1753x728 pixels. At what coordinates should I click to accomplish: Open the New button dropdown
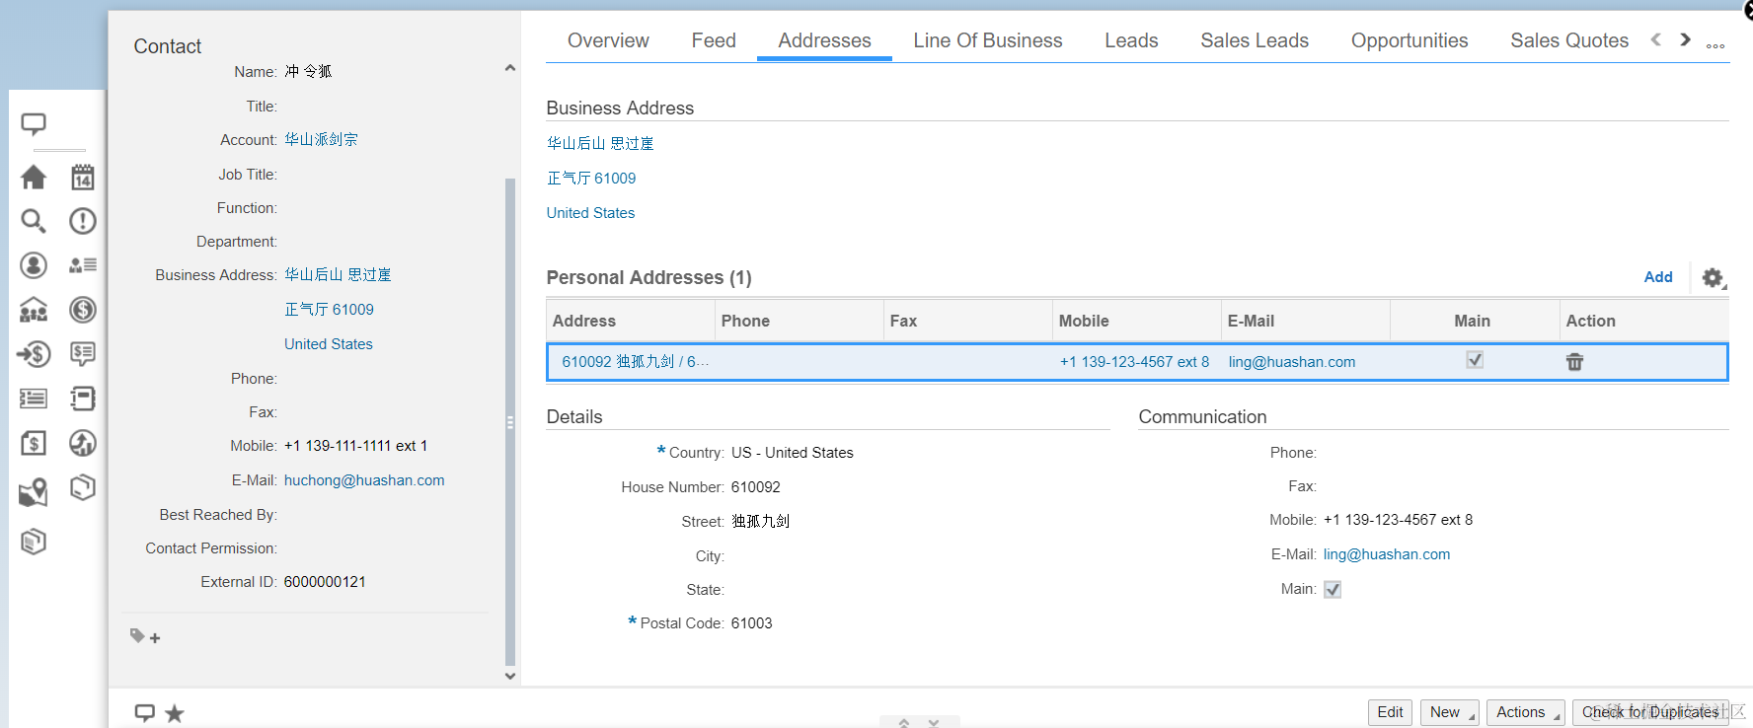coord(1450,712)
